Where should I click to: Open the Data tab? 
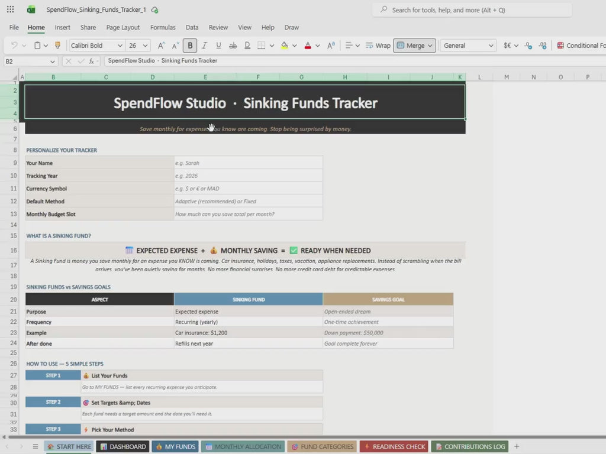[192, 27]
